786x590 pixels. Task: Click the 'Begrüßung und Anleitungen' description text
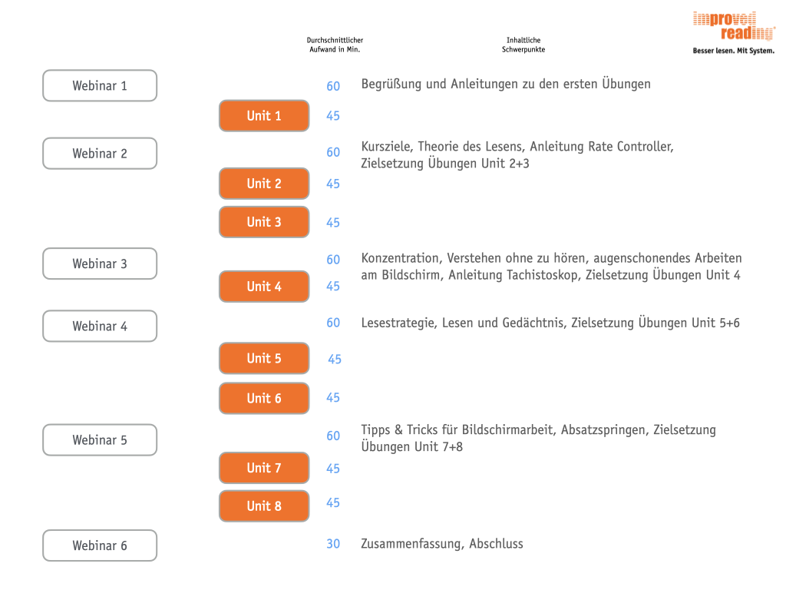pos(506,85)
